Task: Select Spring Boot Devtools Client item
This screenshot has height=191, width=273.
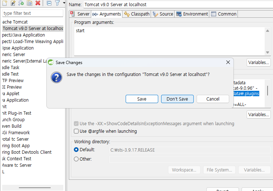Action: point(27,152)
